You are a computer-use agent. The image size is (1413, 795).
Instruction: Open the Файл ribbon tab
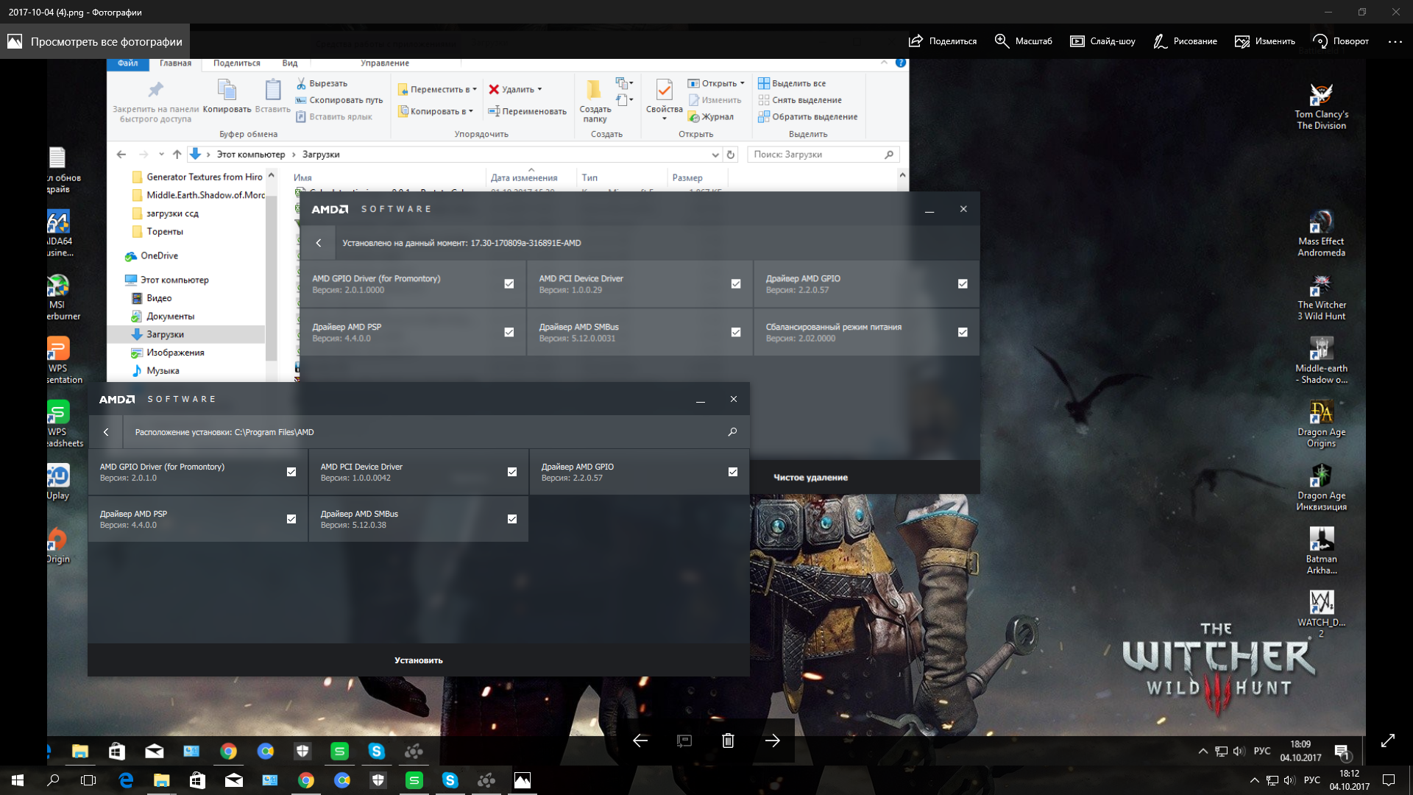point(127,63)
